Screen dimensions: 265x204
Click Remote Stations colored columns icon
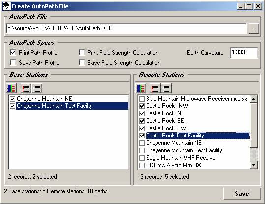click(x=141, y=88)
